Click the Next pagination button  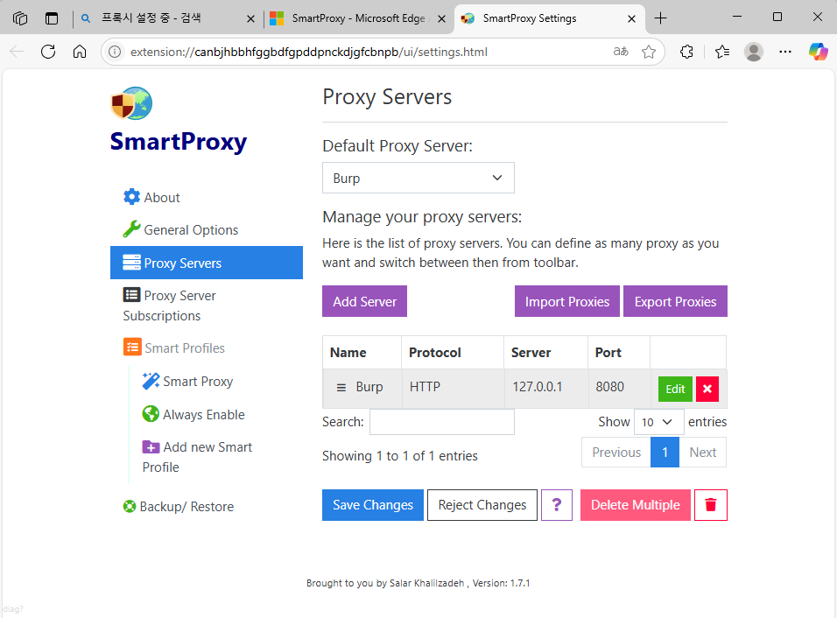point(702,452)
